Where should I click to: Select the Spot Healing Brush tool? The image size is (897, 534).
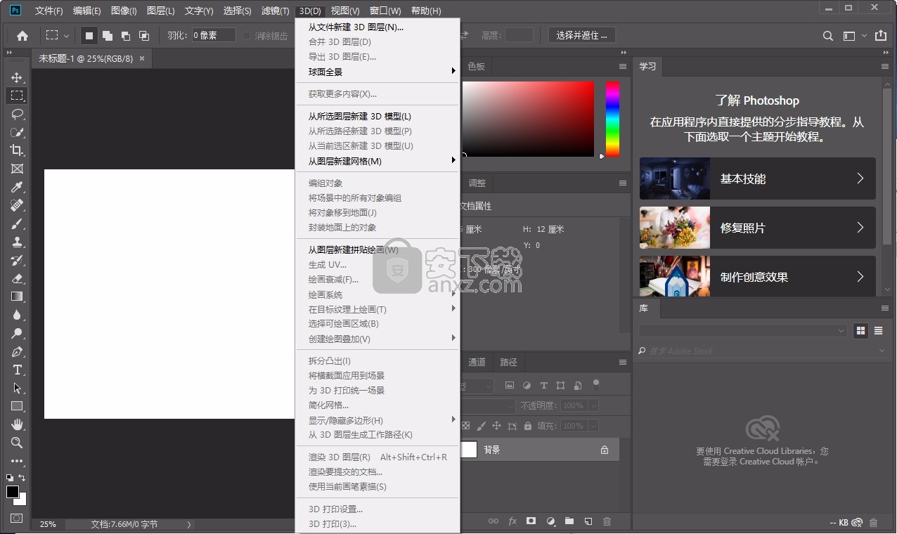pyautogui.click(x=17, y=205)
